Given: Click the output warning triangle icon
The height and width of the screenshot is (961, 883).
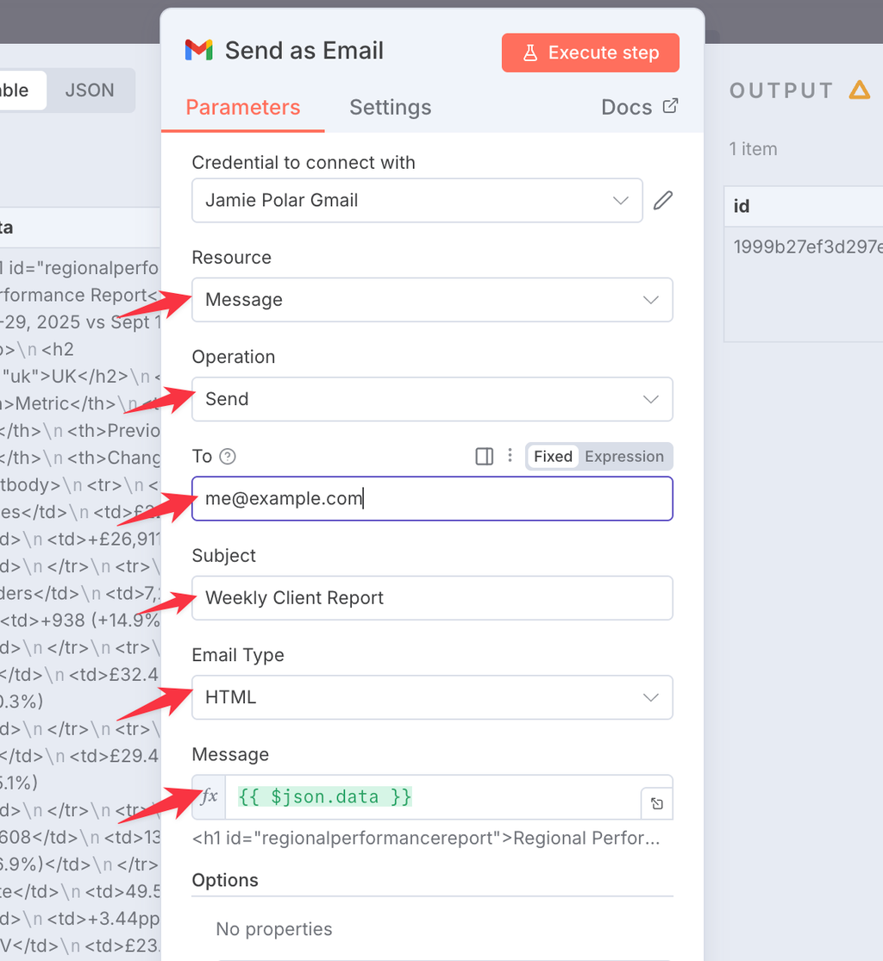Looking at the screenshot, I should 859,90.
